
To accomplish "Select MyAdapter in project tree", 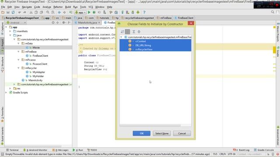I will tap(39, 72).
